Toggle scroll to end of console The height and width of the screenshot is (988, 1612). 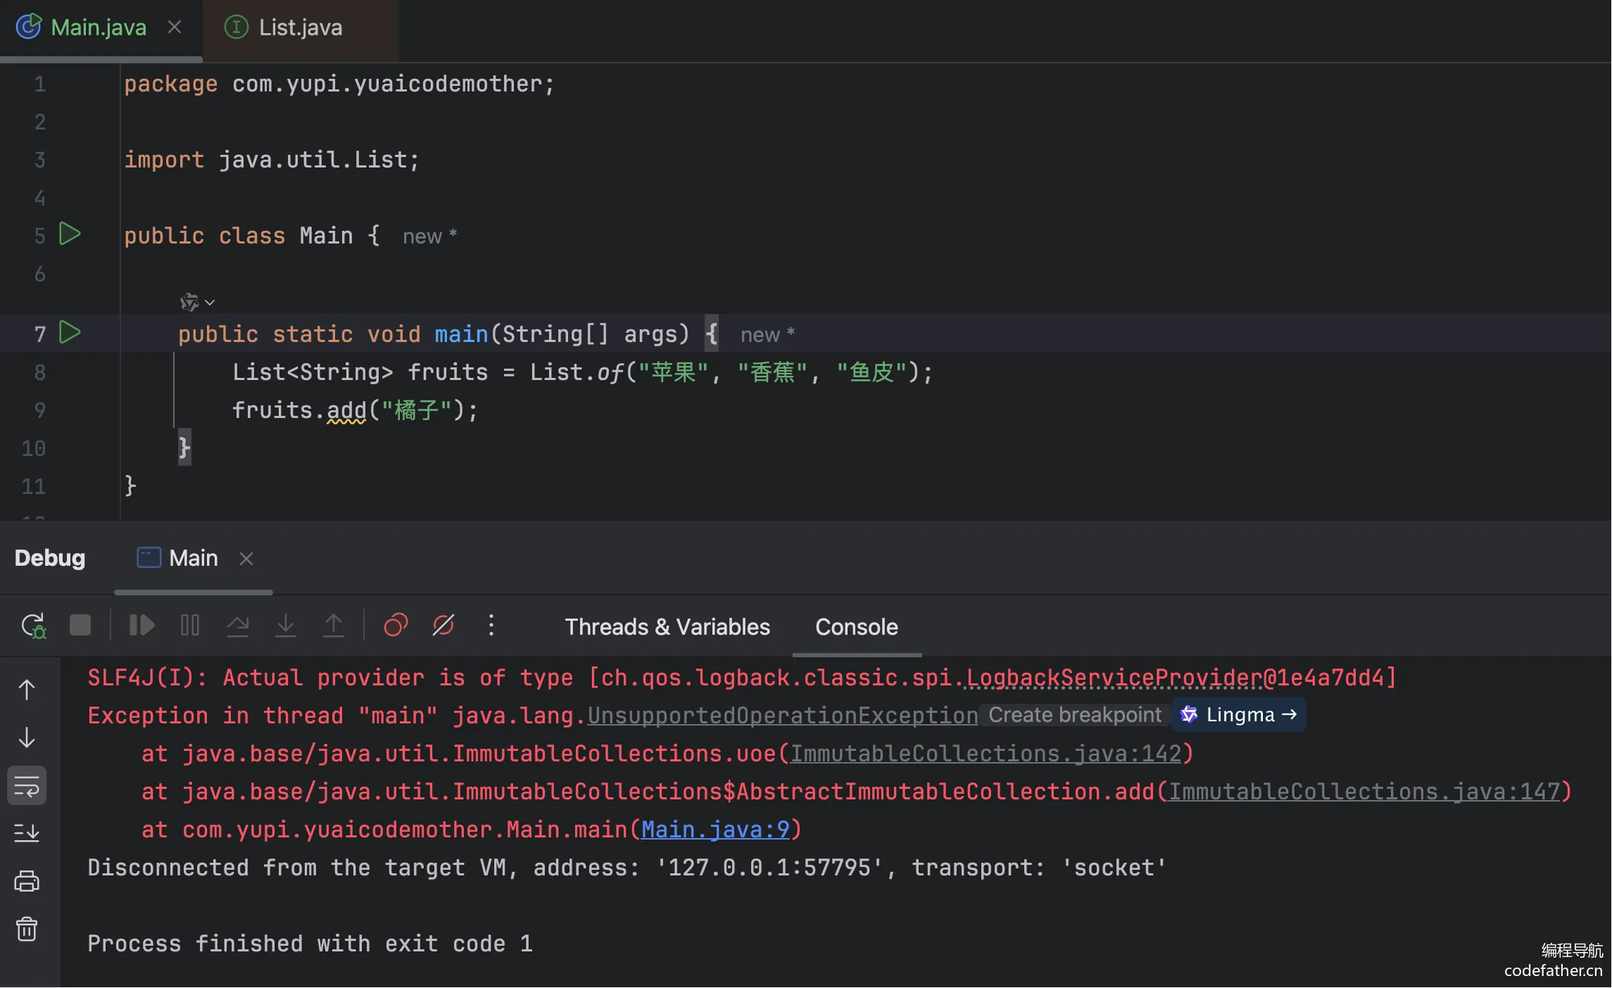tap(27, 833)
